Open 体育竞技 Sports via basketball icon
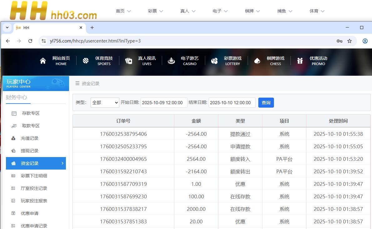 [x=86, y=61]
